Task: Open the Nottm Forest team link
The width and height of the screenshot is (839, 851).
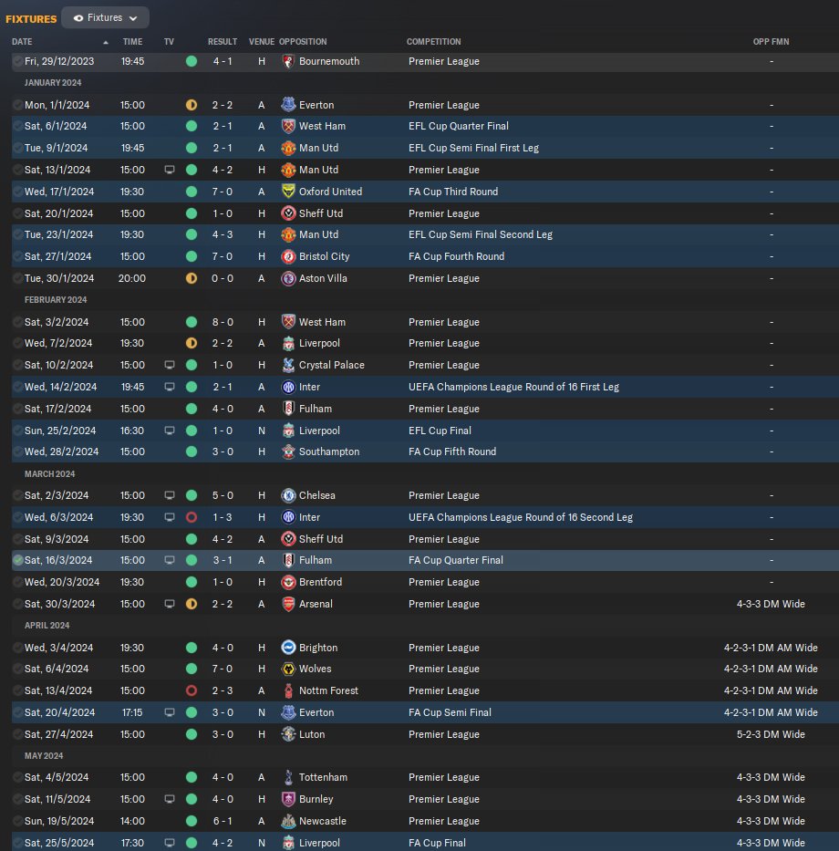Action: click(328, 690)
